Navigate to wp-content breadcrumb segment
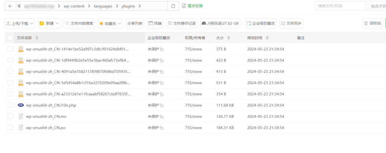This screenshot has width=386, height=153. click(x=73, y=6)
